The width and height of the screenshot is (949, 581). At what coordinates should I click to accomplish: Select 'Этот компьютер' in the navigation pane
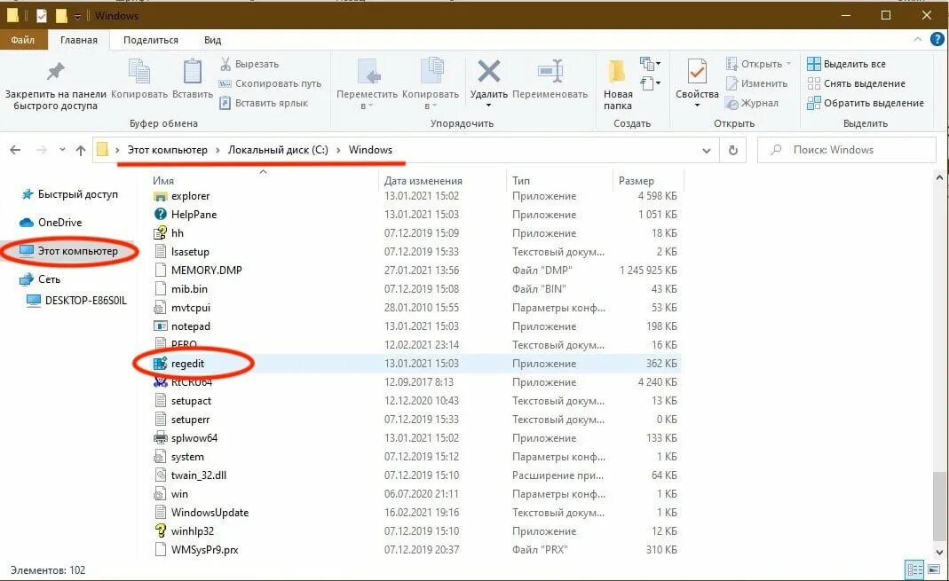pos(69,251)
